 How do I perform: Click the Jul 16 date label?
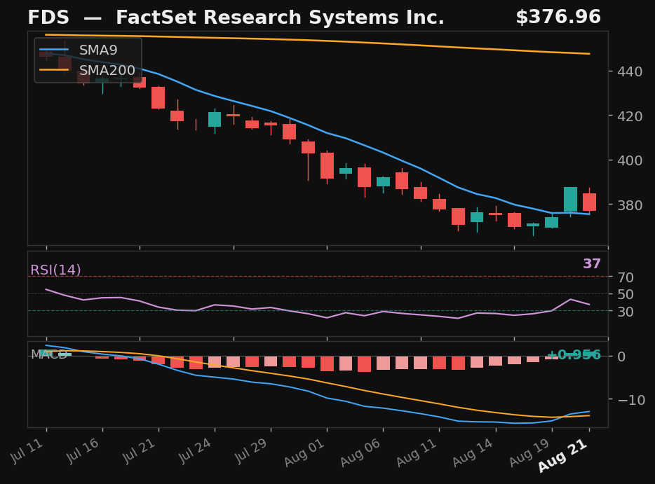point(83,450)
